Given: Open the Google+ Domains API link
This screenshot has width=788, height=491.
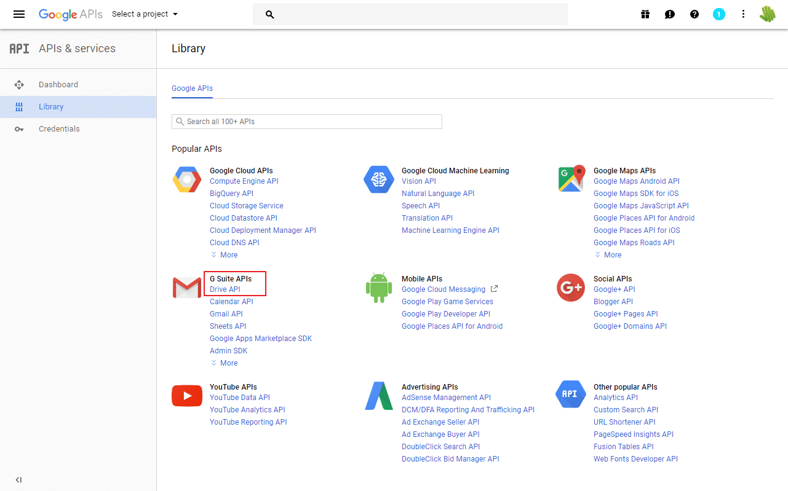Looking at the screenshot, I should pos(631,326).
